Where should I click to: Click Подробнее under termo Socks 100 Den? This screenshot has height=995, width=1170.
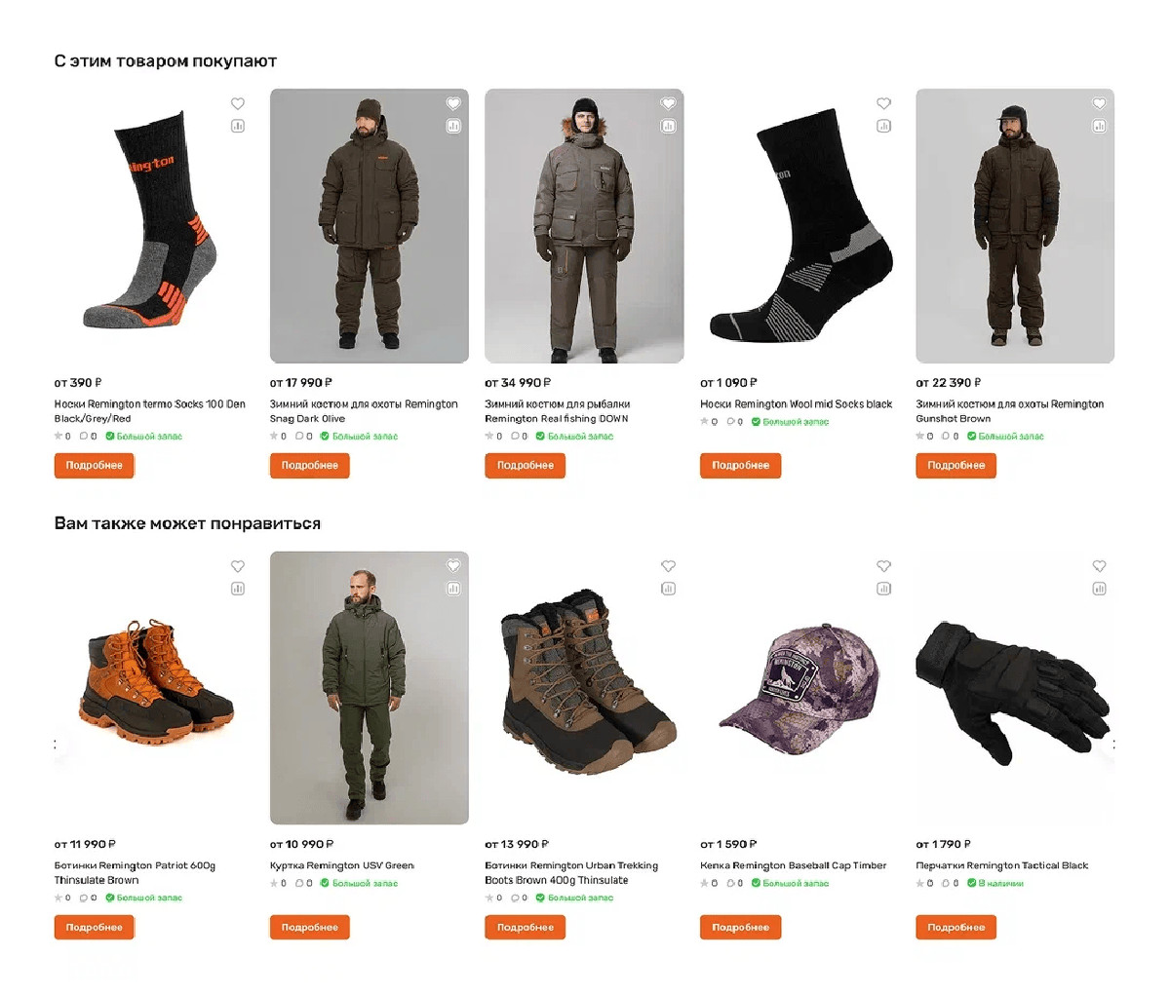point(95,466)
